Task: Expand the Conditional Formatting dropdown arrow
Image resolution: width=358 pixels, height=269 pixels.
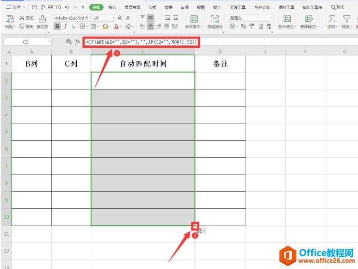Action: (295, 27)
